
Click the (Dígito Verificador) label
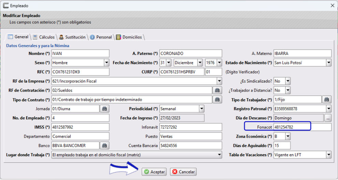[243, 72]
